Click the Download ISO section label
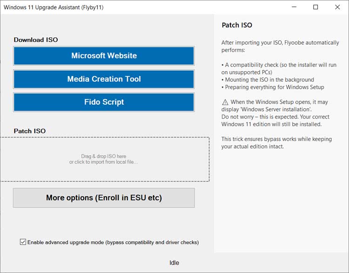Screen dimensions: 349x273 [36, 40]
